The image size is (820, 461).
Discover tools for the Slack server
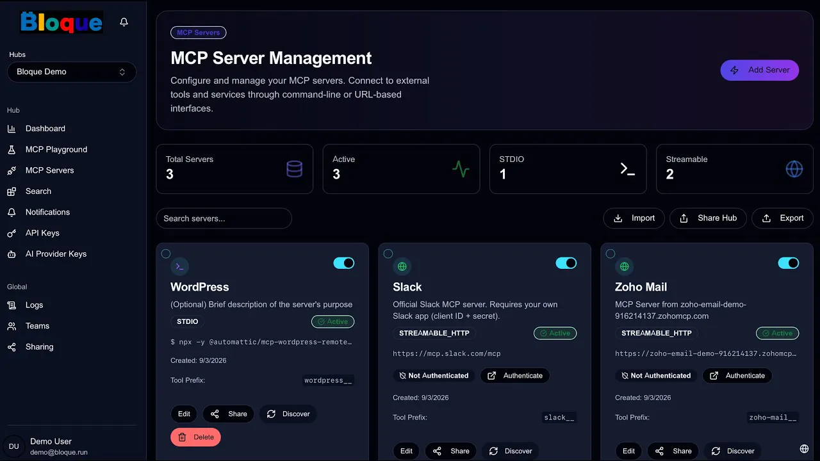click(x=510, y=451)
